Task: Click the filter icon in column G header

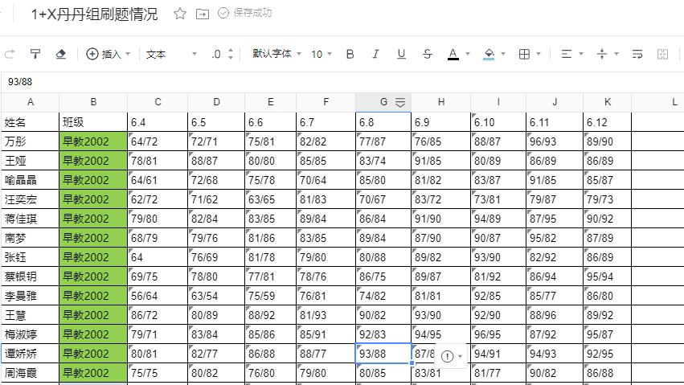Action: pos(399,102)
